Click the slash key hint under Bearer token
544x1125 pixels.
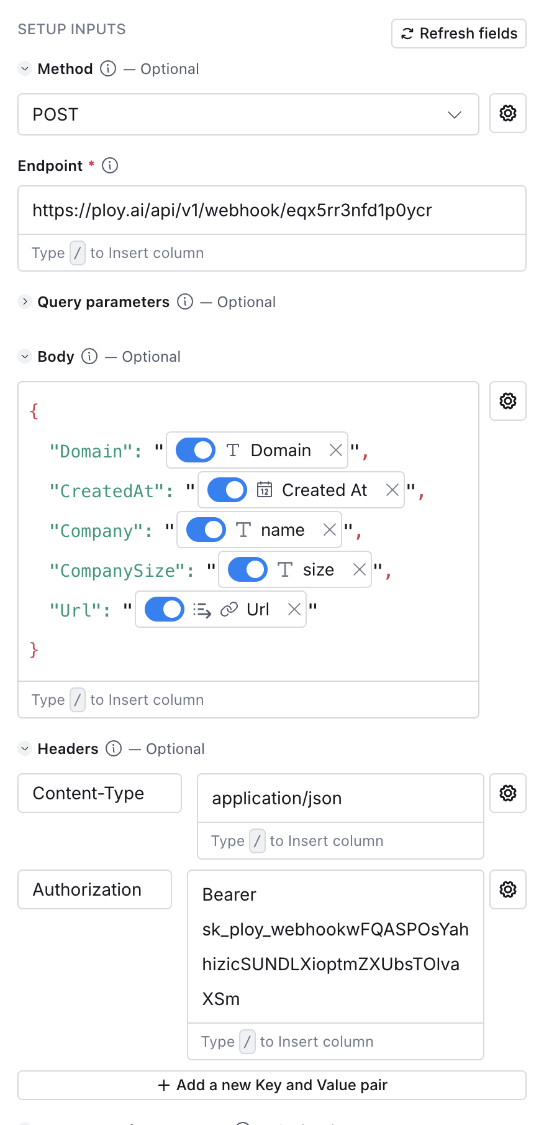[247, 1042]
